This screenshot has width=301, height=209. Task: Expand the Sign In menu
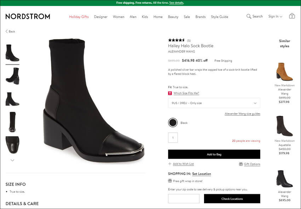(x=275, y=17)
